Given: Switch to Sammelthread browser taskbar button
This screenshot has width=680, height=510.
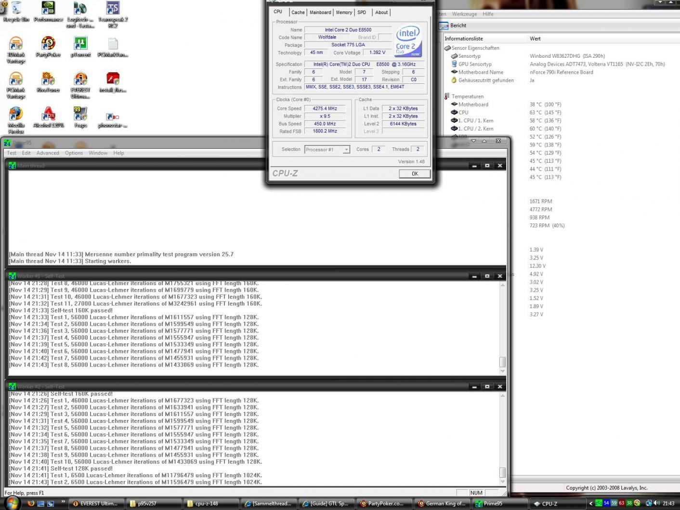Looking at the screenshot, I should (x=268, y=504).
